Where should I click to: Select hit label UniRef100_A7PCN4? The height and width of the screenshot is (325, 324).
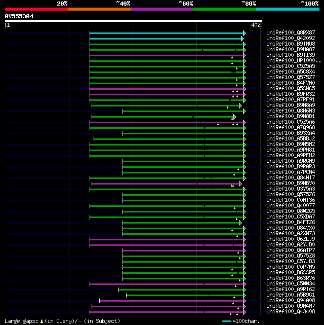click(291, 172)
